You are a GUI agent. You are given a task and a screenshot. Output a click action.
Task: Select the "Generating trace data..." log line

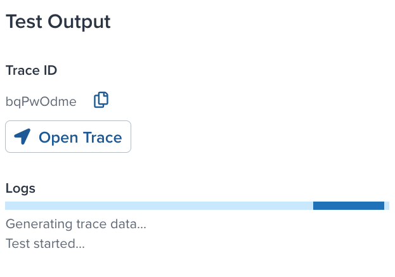click(x=75, y=224)
